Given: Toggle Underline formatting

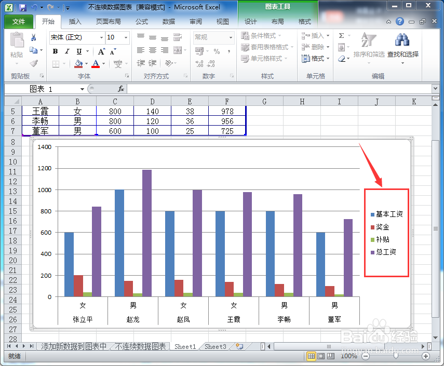Looking at the screenshot, I should tap(79, 51).
